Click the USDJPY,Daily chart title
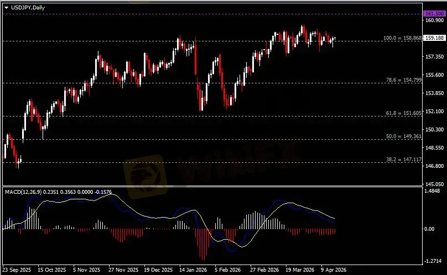 [27, 7]
